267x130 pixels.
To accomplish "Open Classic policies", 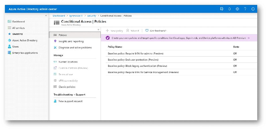I will 67,87.
